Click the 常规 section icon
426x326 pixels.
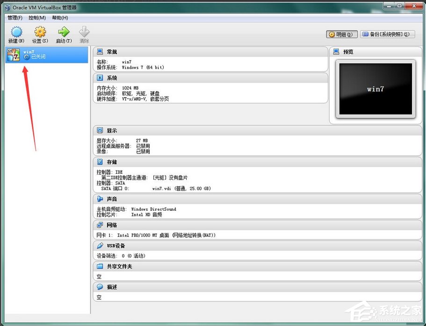(x=99, y=51)
